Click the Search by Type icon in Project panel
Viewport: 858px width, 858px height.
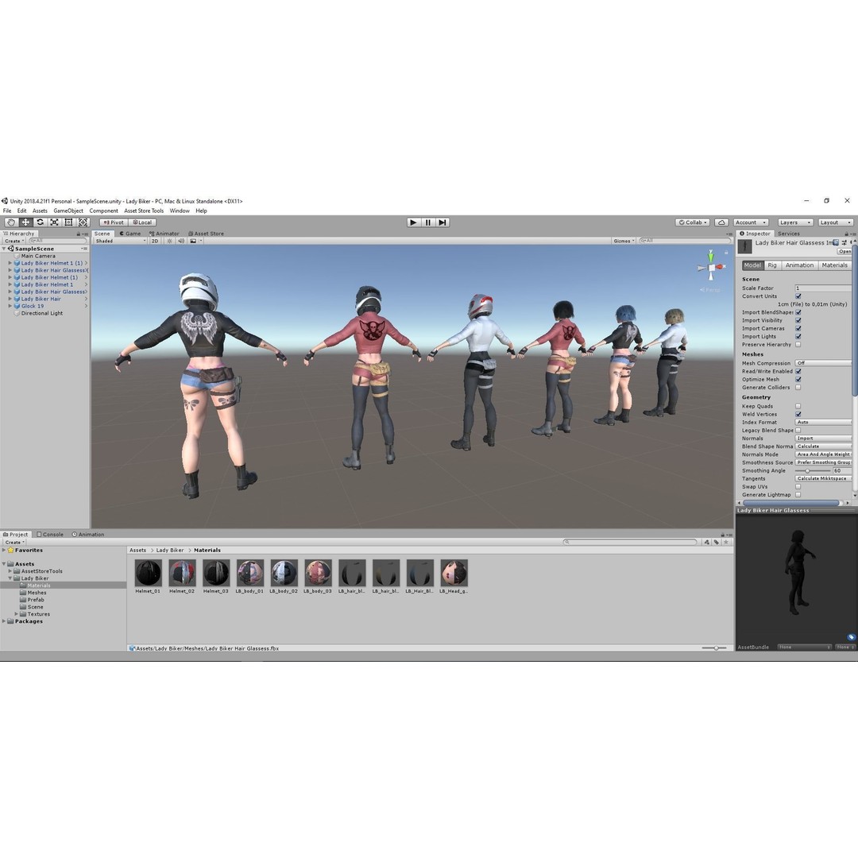coord(707,543)
